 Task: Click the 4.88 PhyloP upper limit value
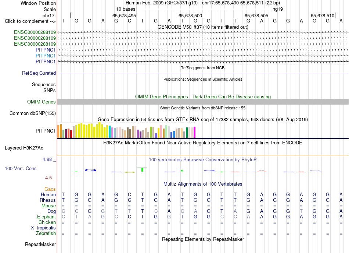pos(47,159)
